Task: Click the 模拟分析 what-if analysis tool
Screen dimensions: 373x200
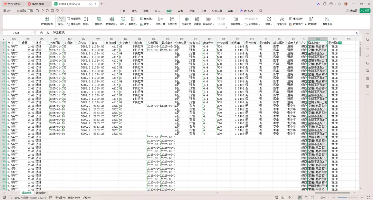Action: point(296,19)
